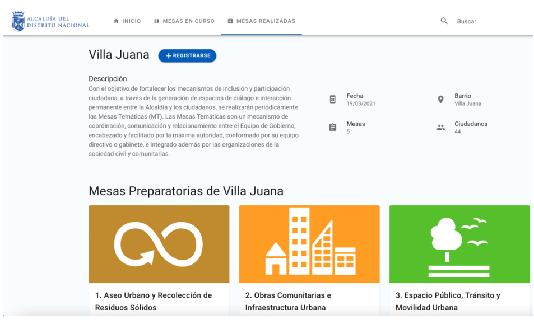Click the home icon beside Inicio
This screenshot has height=320, width=534.
116,21
